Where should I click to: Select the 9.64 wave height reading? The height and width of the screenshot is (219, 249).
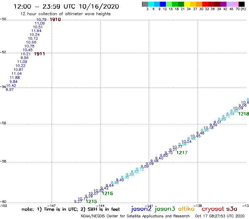pos(110,185)
